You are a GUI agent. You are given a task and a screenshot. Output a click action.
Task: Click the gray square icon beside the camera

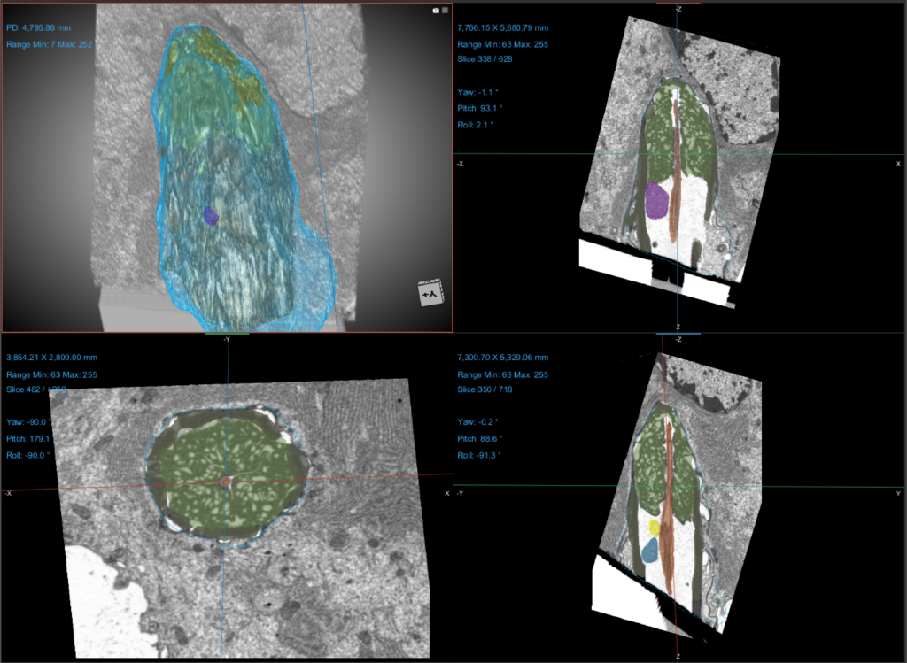pyautogui.click(x=445, y=10)
